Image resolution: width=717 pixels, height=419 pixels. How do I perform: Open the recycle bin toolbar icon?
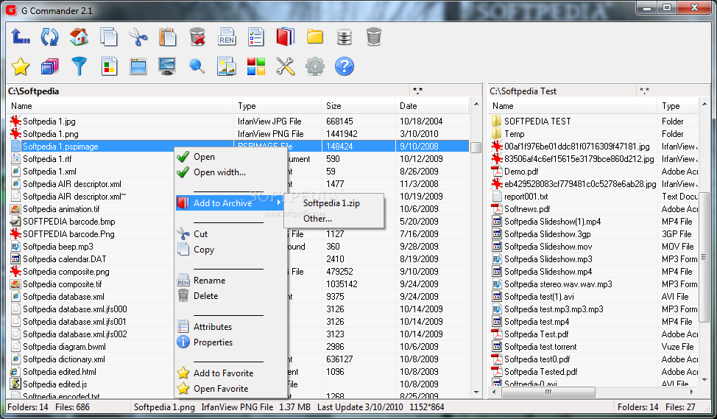click(x=373, y=37)
